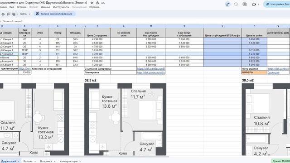Select the cell containing 130300

coord(24,72)
